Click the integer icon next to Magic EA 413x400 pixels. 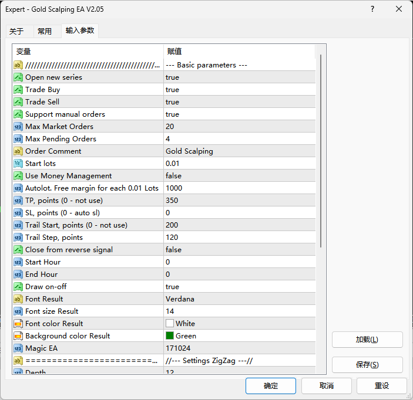tap(18, 348)
